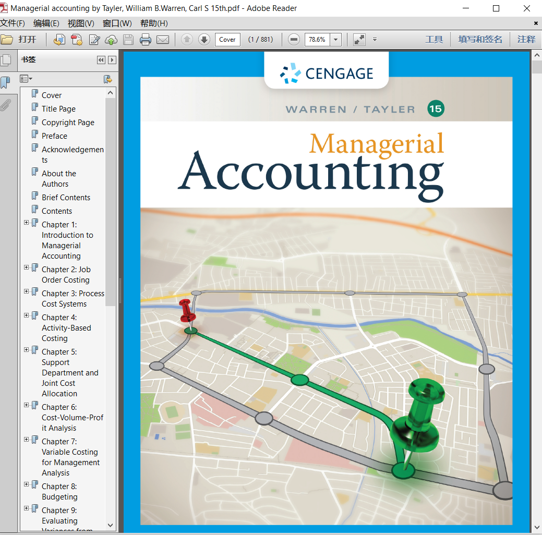The width and height of the screenshot is (542, 535).
Task: Open the 编辑(E) menu
Action: (46, 23)
